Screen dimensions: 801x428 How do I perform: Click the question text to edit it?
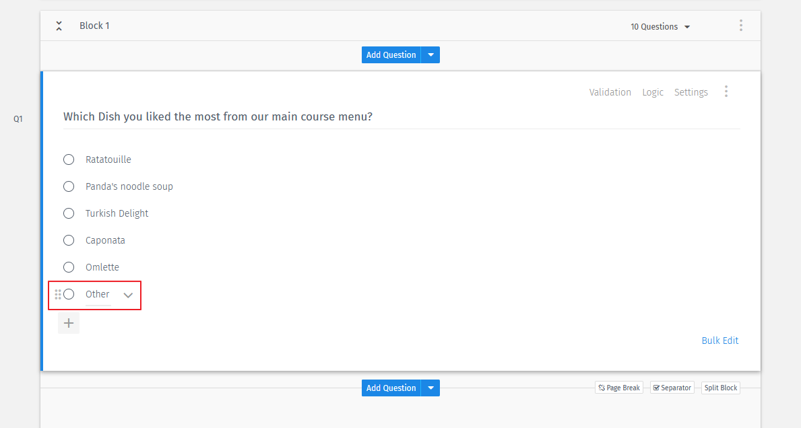pyautogui.click(x=217, y=116)
